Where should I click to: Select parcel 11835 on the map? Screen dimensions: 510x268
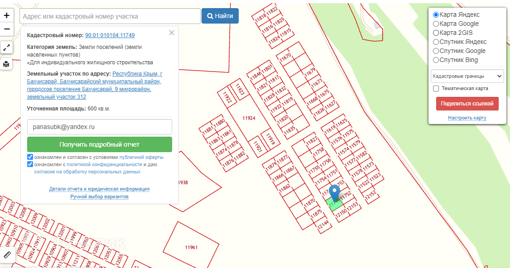tap(289, 130)
